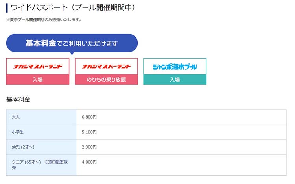Viewport: 295px width, 184px height.
Task: Click the のりもの乗り放題 pink label
Action: (x=106, y=80)
